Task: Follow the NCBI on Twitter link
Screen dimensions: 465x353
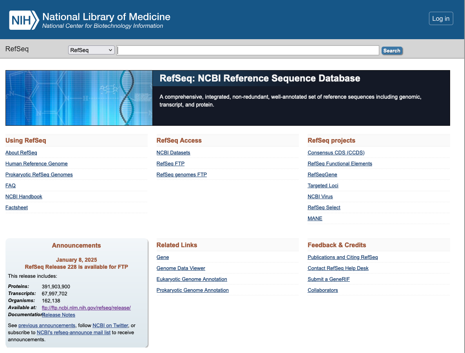Action: pyautogui.click(x=110, y=326)
